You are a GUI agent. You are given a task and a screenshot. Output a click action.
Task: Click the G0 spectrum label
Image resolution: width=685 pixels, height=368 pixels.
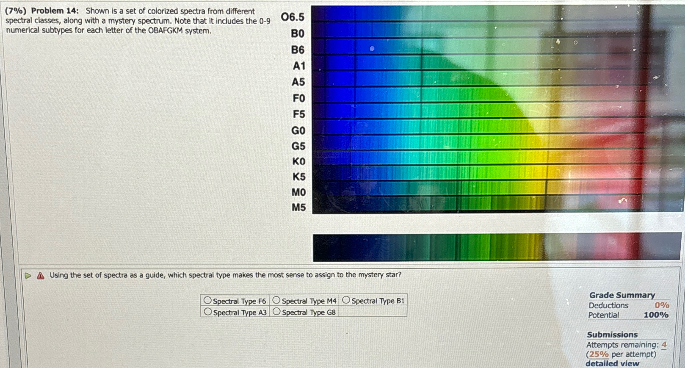click(298, 130)
